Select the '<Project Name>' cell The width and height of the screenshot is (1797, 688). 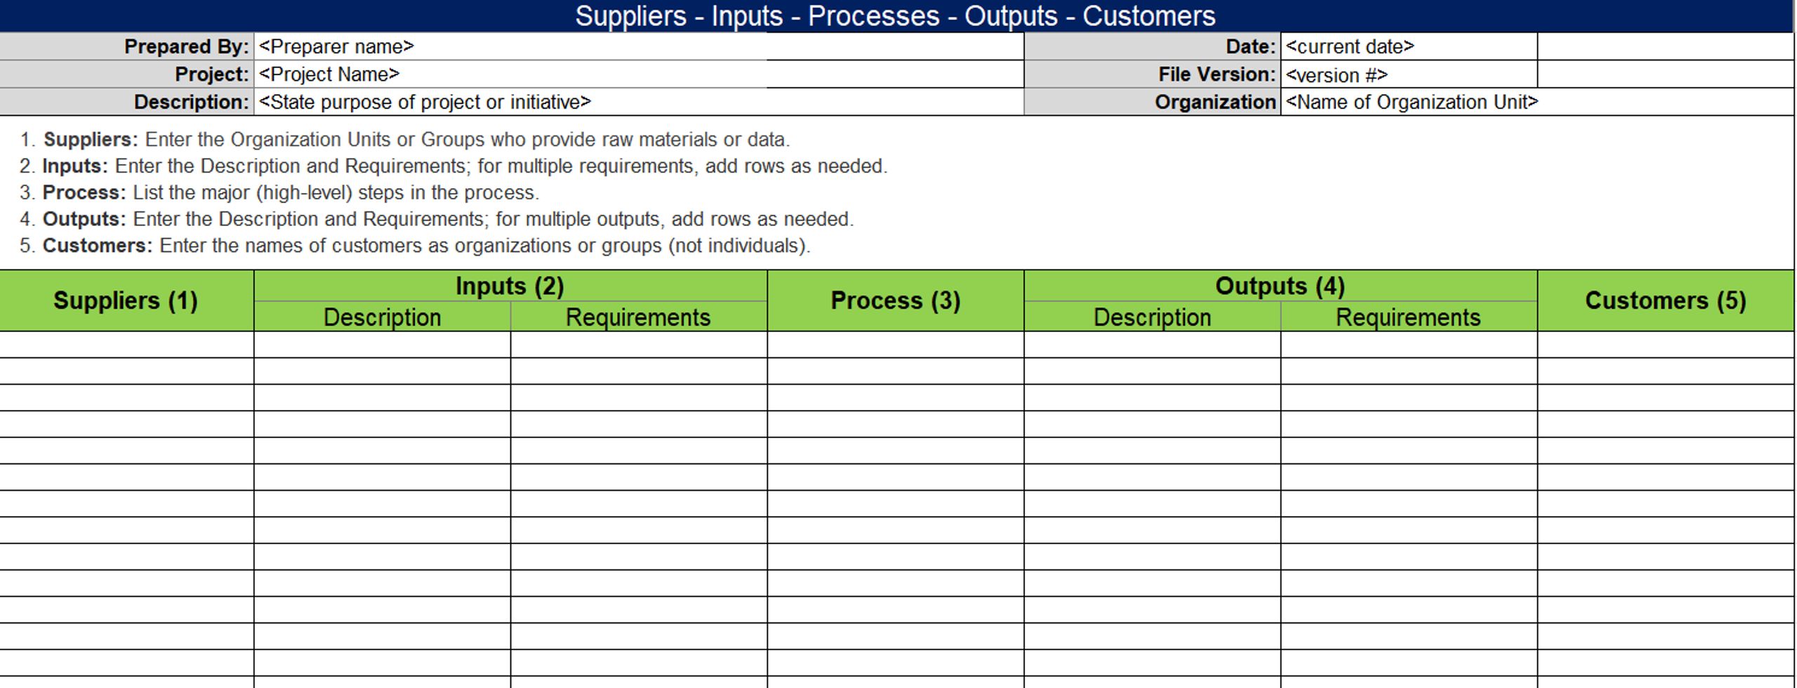pyautogui.click(x=639, y=74)
